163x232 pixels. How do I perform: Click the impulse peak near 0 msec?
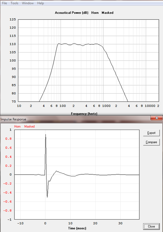tap(45, 134)
